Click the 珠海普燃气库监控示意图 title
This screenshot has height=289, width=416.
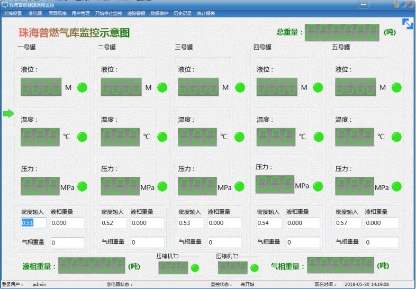[74, 33]
